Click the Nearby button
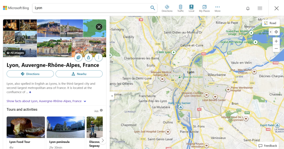Image resolution: width=284 pixels, height=149 pixels. pyautogui.click(x=79, y=74)
